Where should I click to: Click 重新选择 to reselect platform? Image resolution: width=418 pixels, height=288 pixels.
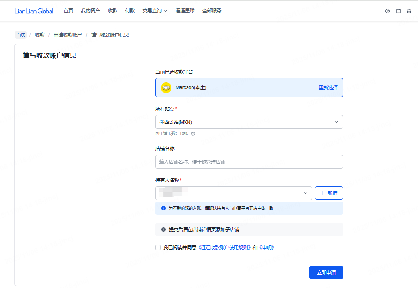point(328,88)
